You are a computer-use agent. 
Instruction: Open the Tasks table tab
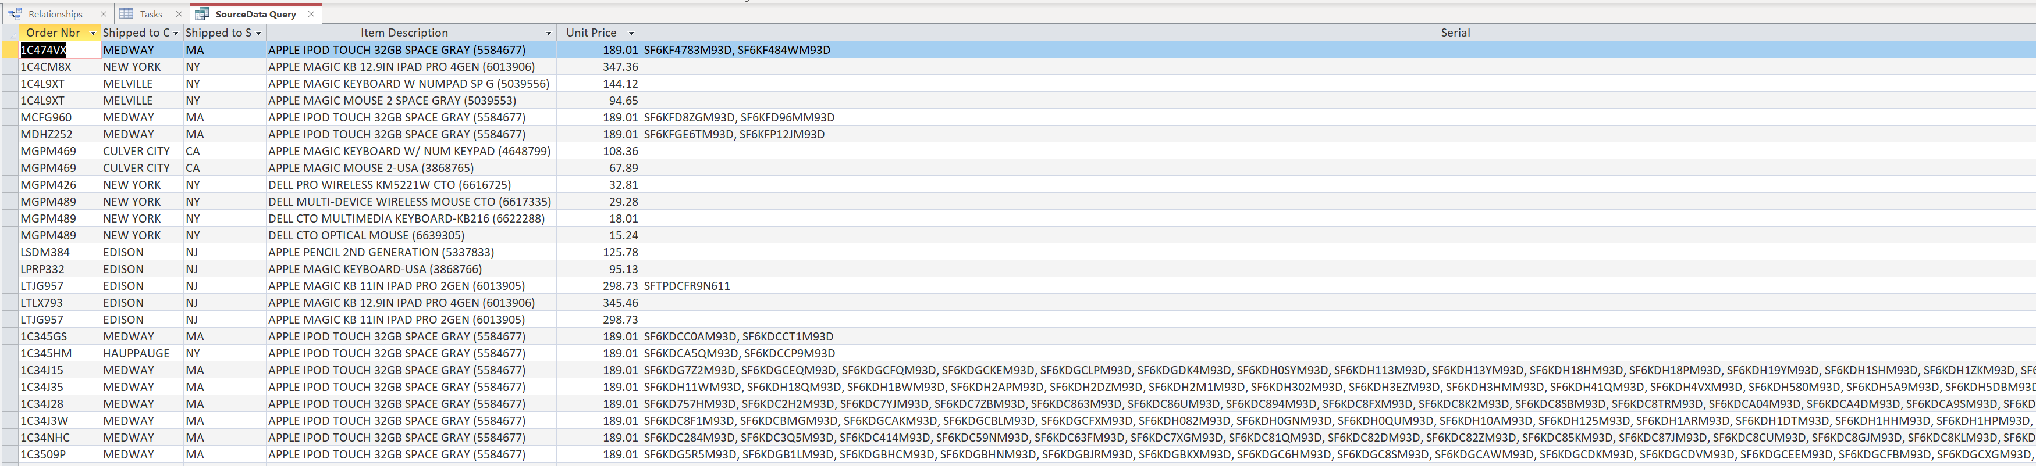pos(150,14)
